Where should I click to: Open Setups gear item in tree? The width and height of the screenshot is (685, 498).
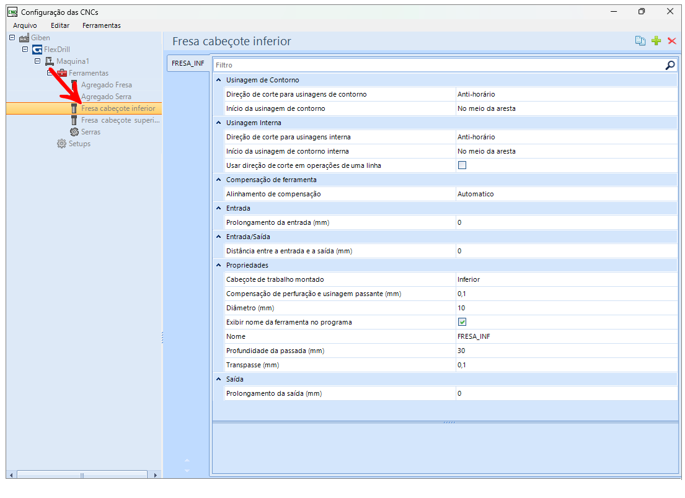pos(61,144)
